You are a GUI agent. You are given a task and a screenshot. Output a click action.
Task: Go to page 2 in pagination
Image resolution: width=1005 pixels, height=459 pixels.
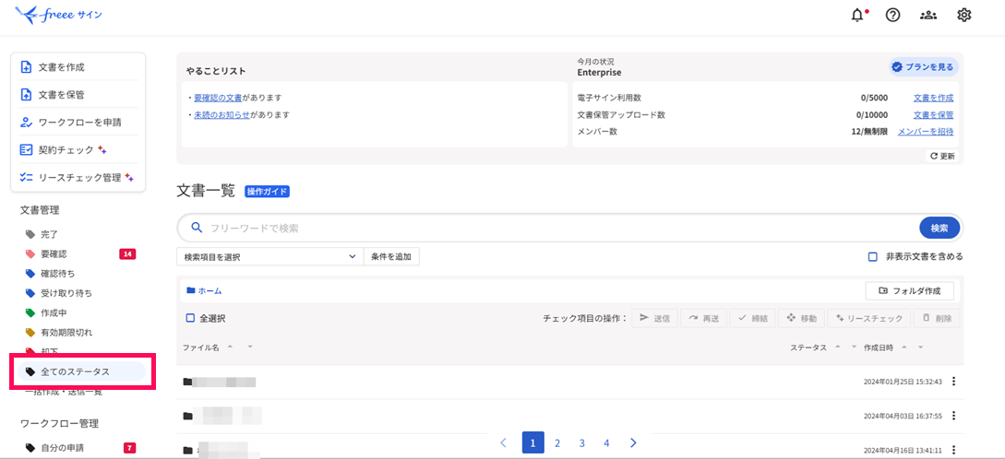pos(557,442)
